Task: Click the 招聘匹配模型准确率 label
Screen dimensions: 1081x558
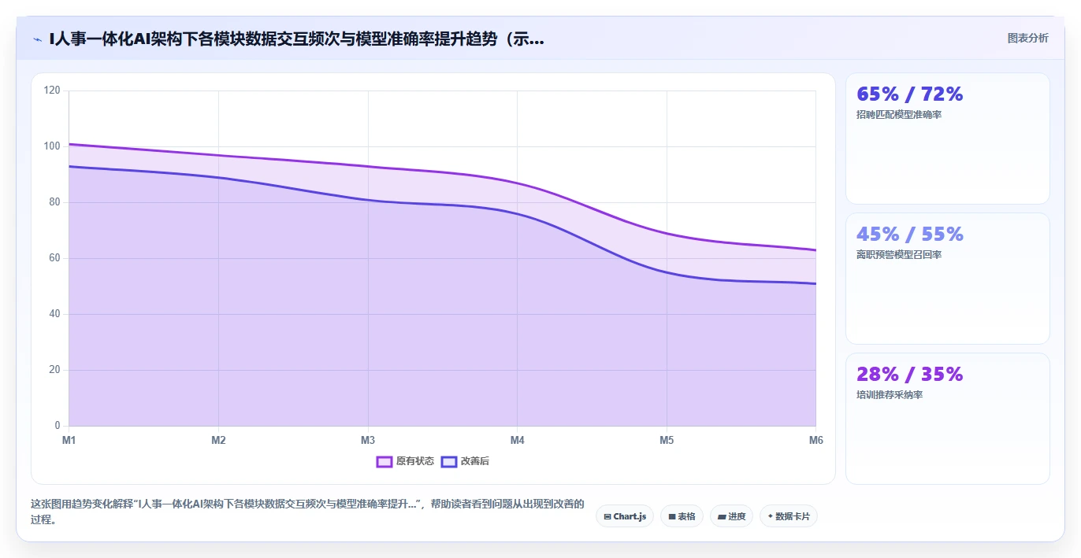Action: tap(899, 115)
